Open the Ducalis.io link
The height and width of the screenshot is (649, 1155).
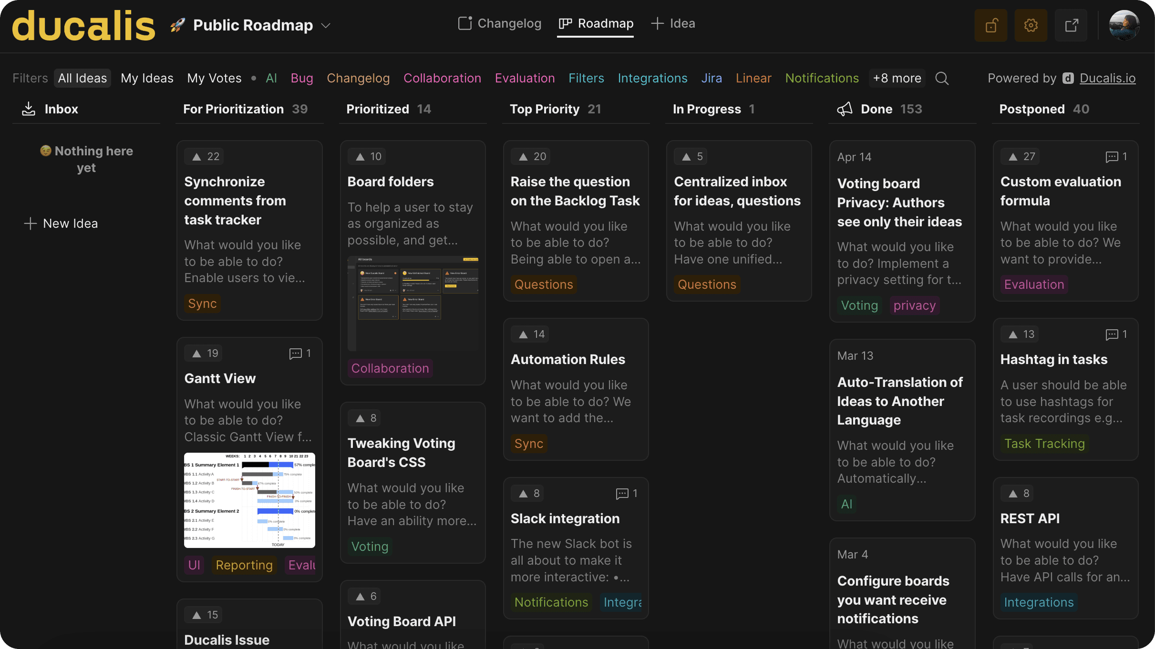pos(1107,78)
